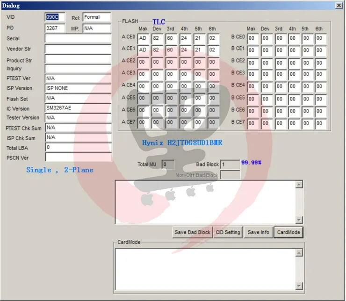Click down arrow of upper log scrollbar
Viewport: 346px width, 301px height.
point(299,220)
